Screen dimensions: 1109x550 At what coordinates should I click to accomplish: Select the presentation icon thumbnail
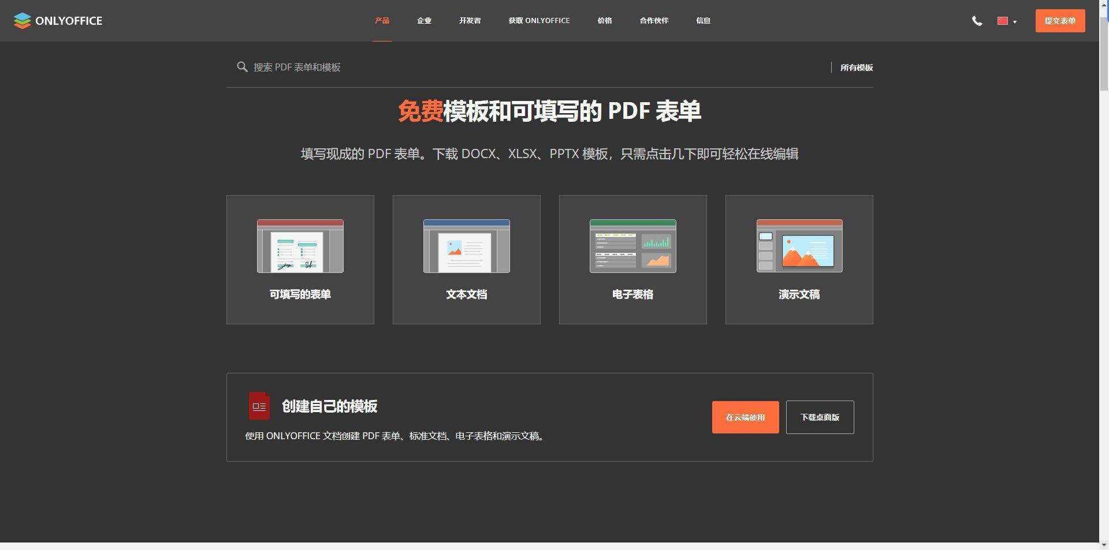799,246
